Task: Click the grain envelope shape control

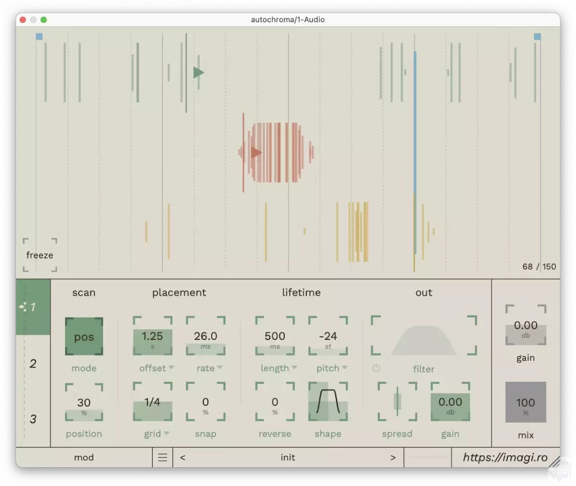Action: 328,402
